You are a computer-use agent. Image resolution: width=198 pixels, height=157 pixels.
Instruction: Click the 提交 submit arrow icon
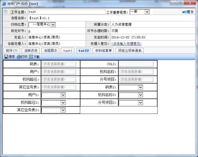pyautogui.click(x=184, y=12)
